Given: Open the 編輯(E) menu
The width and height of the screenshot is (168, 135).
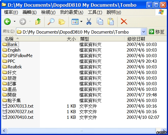Looking at the screenshot, I should point(30,12).
